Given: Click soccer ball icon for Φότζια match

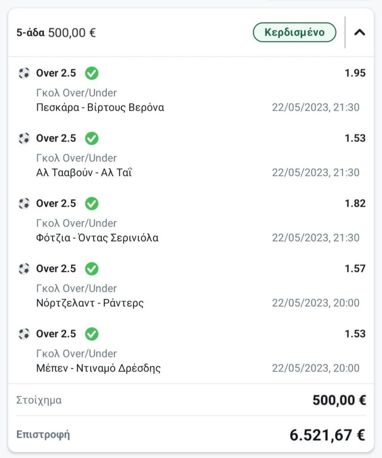Looking at the screenshot, I should tap(24, 204).
